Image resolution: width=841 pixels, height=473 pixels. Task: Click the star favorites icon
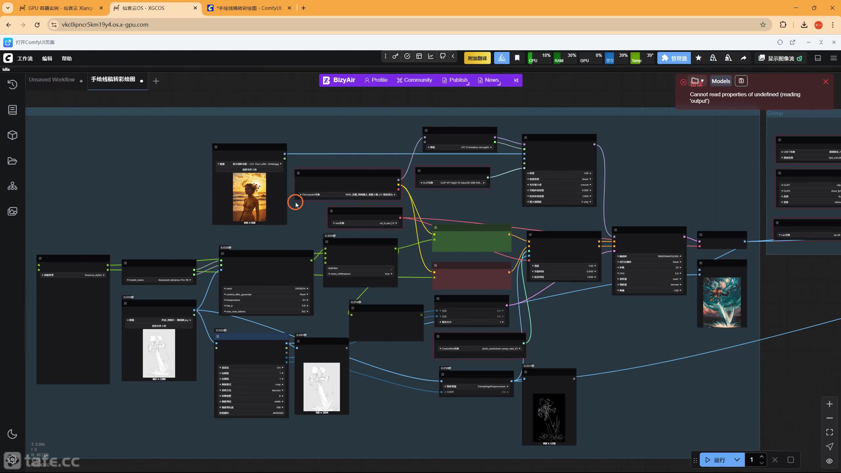pos(698,58)
